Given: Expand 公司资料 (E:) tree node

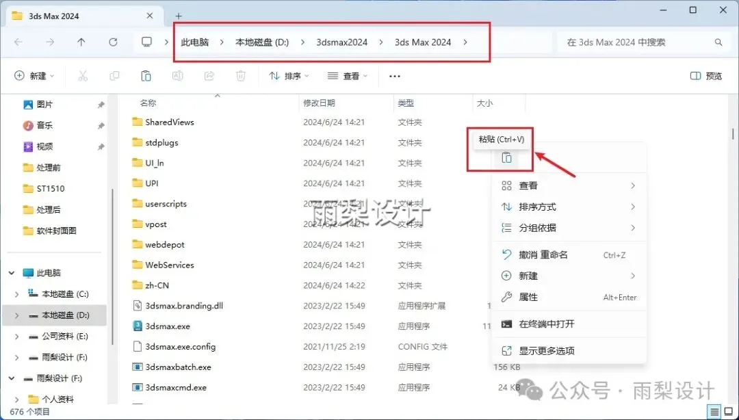Looking at the screenshot, I should click(17, 337).
